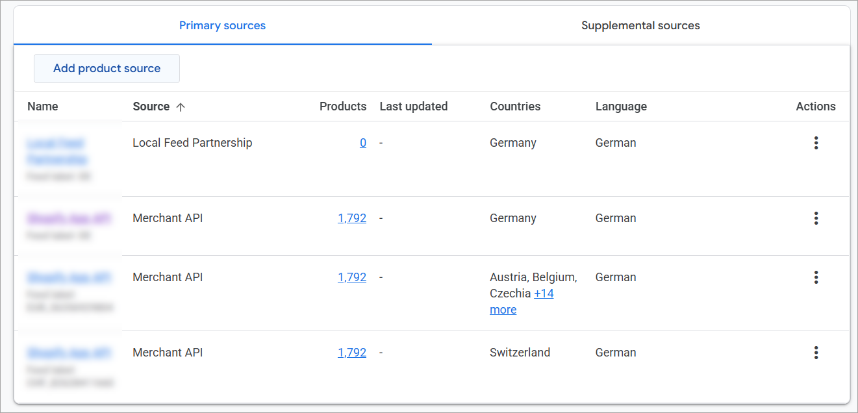Switch to Supplemental sources tab

click(640, 26)
